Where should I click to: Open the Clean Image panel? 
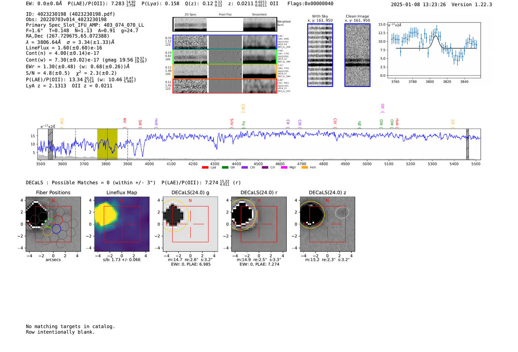pos(357,55)
